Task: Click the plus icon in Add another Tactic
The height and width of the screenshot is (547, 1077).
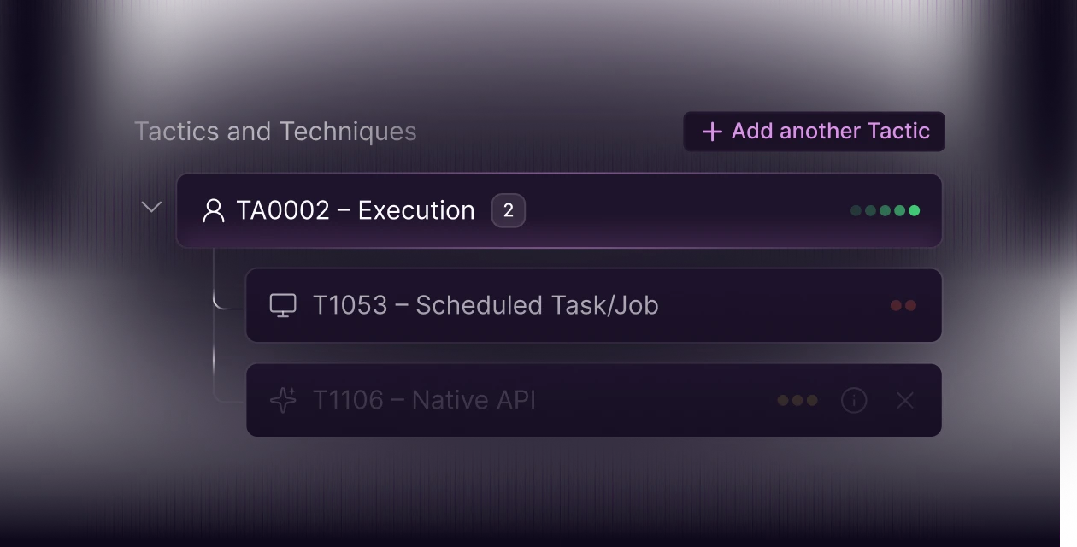Action: tap(711, 131)
